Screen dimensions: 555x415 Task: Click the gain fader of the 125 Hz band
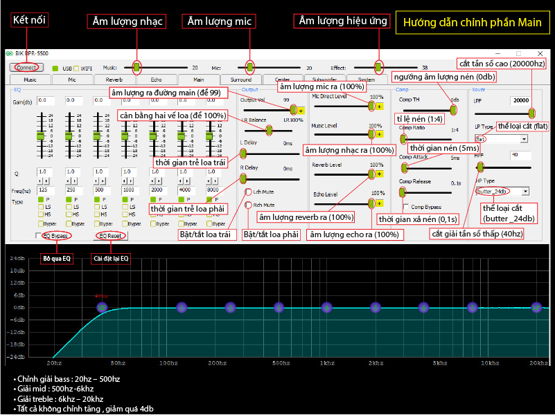click(41, 136)
